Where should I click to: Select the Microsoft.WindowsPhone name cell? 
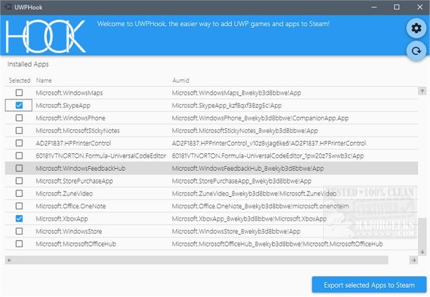point(71,118)
